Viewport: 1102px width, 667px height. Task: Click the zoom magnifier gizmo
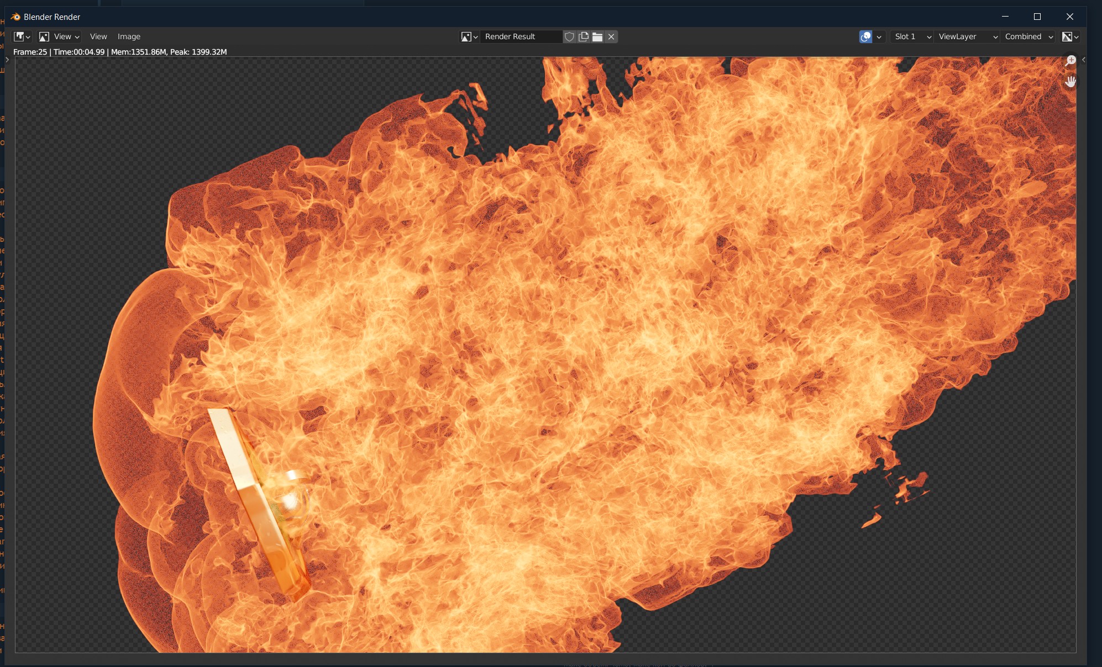pos(1070,60)
